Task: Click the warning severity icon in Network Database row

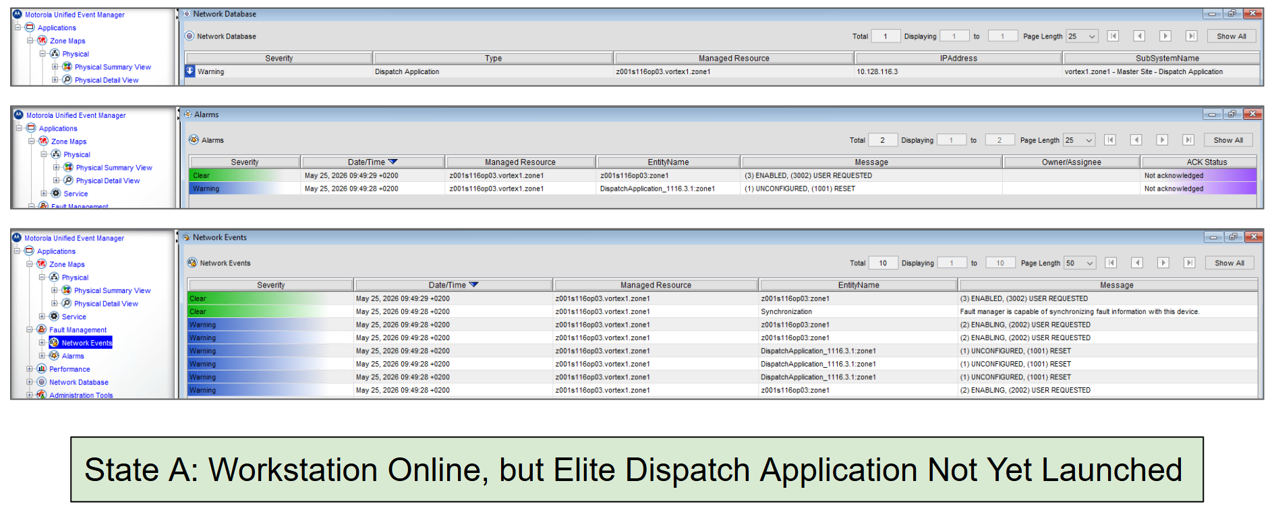Action: point(190,71)
